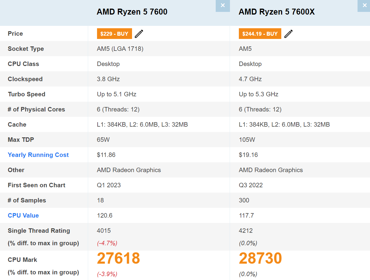This screenshot has width=370, height=280.
Task: Open the Yearly Running Cost link
Action: 38,155
